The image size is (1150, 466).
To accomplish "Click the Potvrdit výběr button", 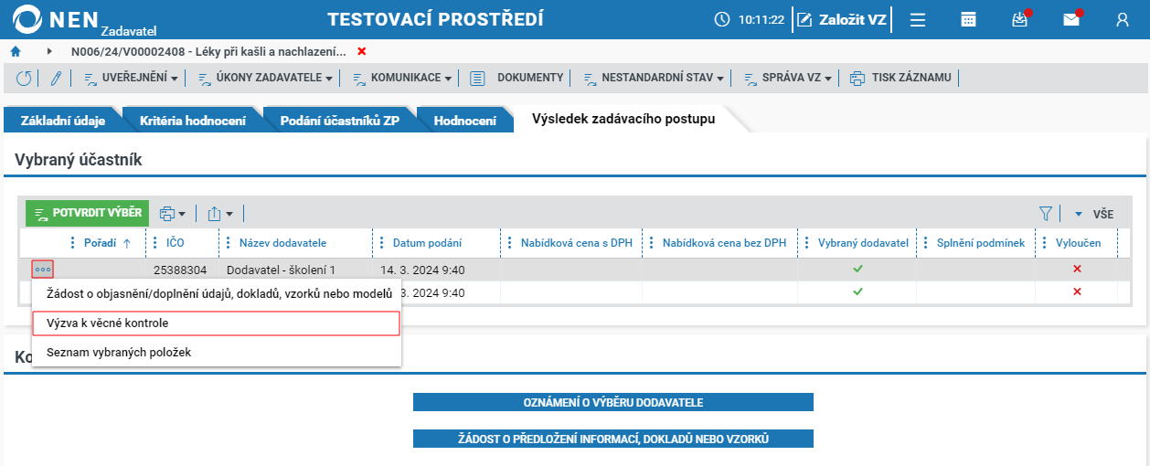I will coord(88,214).
